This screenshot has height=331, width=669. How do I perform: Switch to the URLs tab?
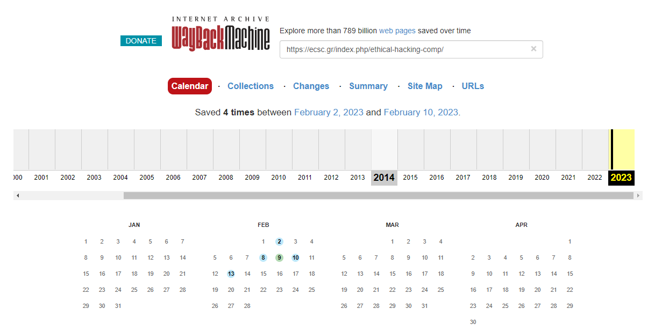point(472,86)
